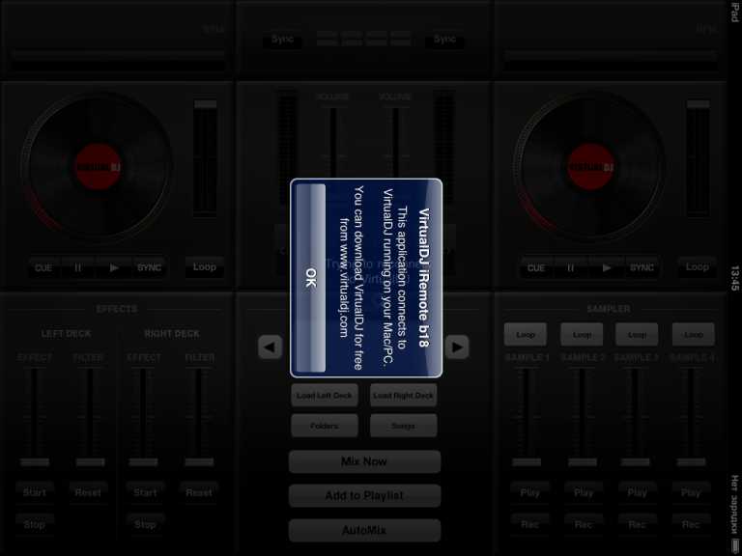Tap SYNC under the right turntable
742x556 pixels.
(642, 267)
